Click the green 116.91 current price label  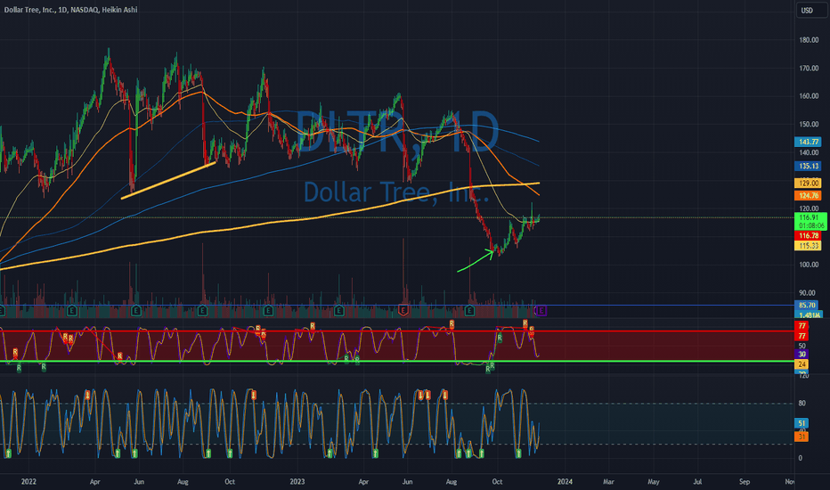point(810,222)
